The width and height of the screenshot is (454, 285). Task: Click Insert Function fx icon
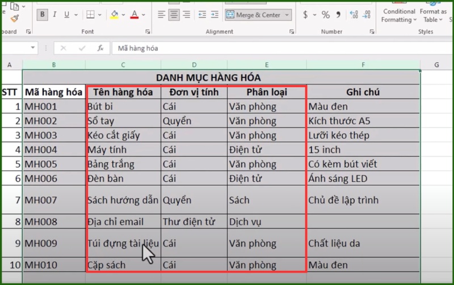(100, 48)
